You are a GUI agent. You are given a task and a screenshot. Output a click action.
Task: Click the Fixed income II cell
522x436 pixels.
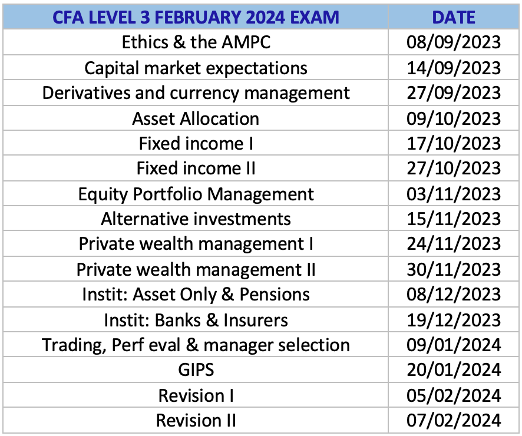[196, 169]
